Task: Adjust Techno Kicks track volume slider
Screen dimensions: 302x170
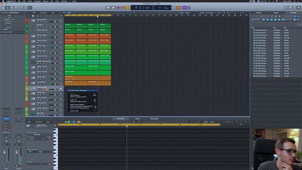Action: click(53, 22)
